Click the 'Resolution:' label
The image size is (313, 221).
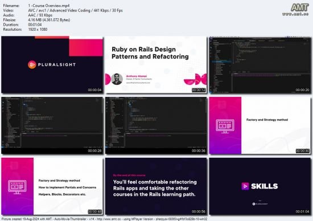(13, 30)
